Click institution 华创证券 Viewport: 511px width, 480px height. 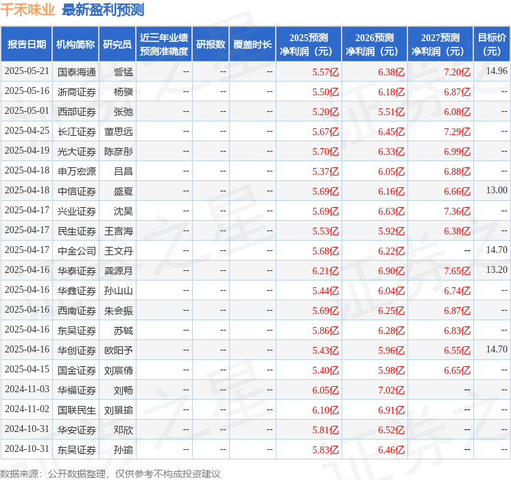[x=77, y=350]
